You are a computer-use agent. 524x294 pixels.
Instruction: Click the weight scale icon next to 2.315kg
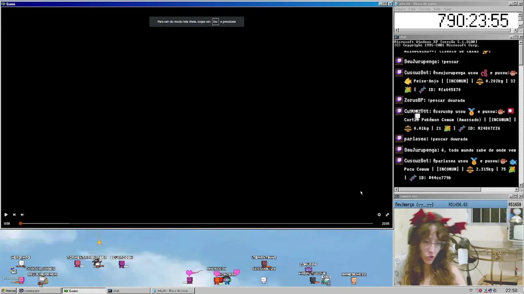[470, 169]
